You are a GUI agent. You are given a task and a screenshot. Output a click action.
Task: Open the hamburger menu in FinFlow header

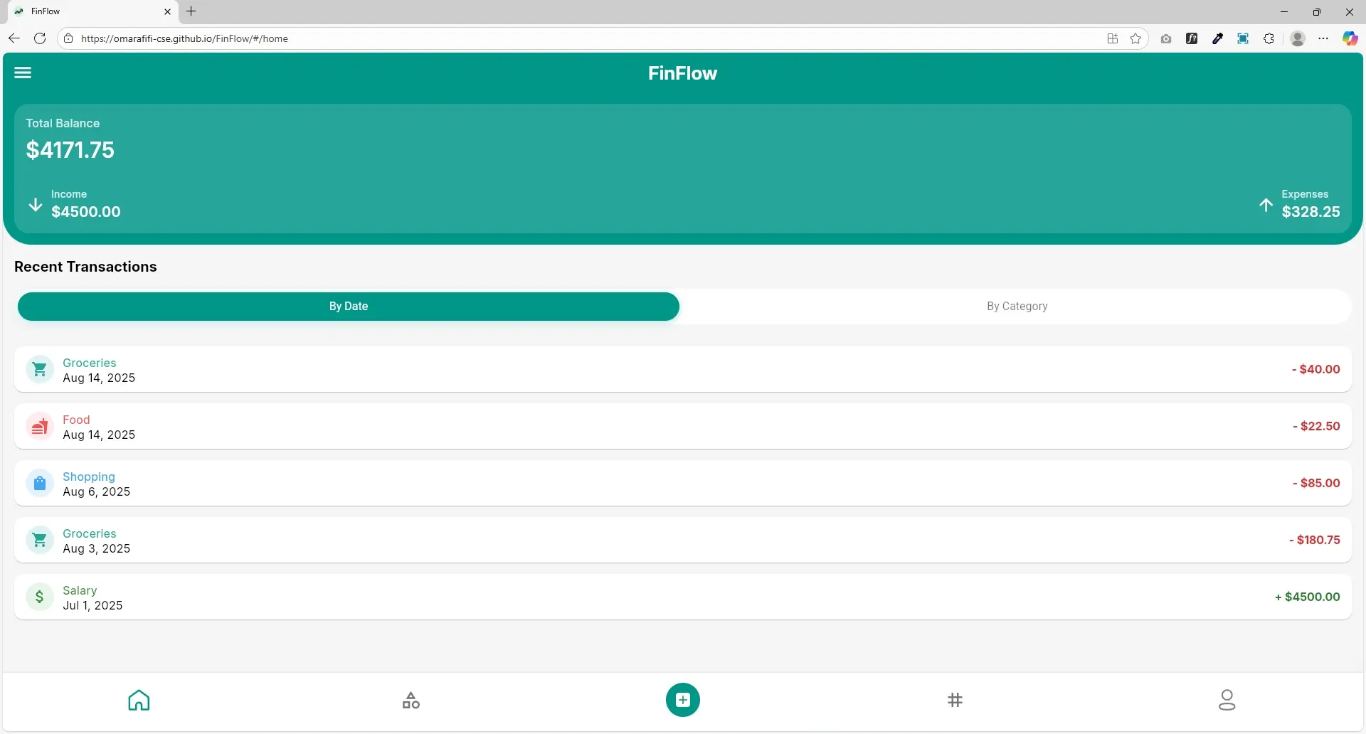[23, 73]
